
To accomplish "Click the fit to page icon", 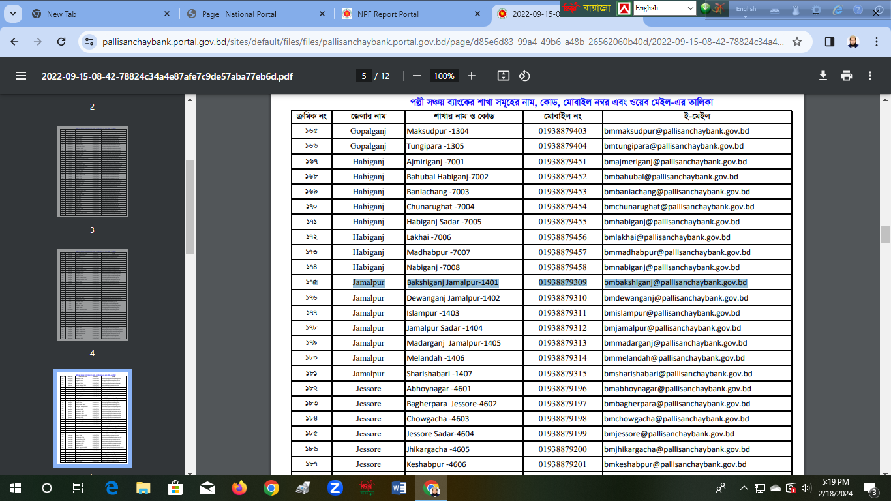I will [503, 76].
